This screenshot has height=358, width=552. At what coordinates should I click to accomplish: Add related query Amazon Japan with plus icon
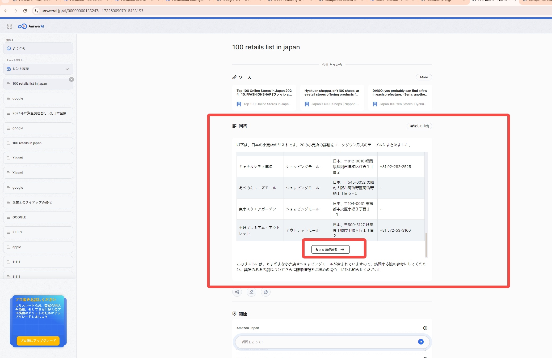[x=425, y=328]
